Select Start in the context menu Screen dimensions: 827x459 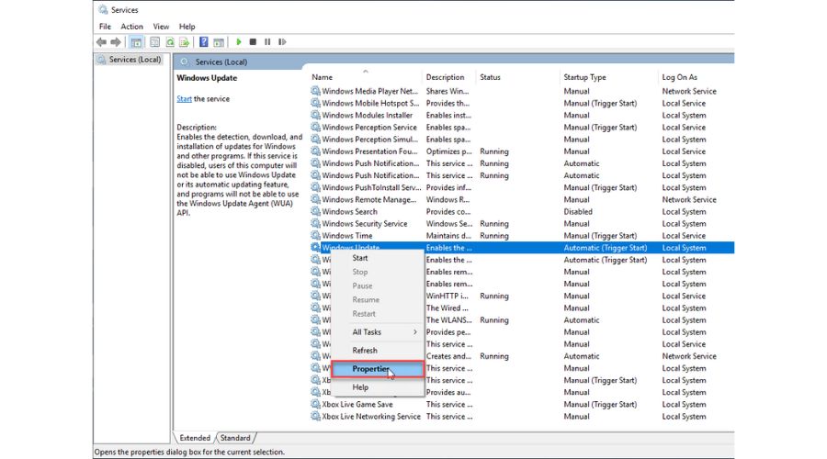(x=360, y=258)
